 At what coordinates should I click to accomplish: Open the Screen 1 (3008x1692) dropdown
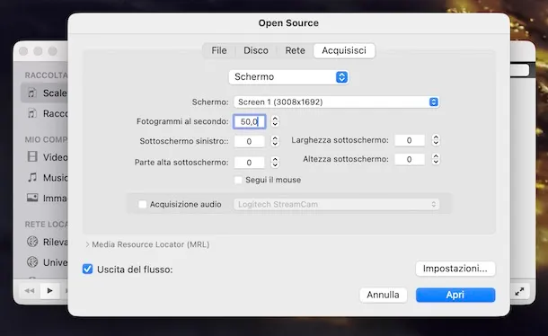coord(336,102)
